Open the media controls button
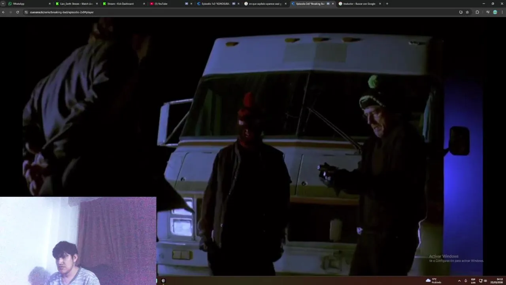Screen dimensions: 506x285 tap(488, 12)
